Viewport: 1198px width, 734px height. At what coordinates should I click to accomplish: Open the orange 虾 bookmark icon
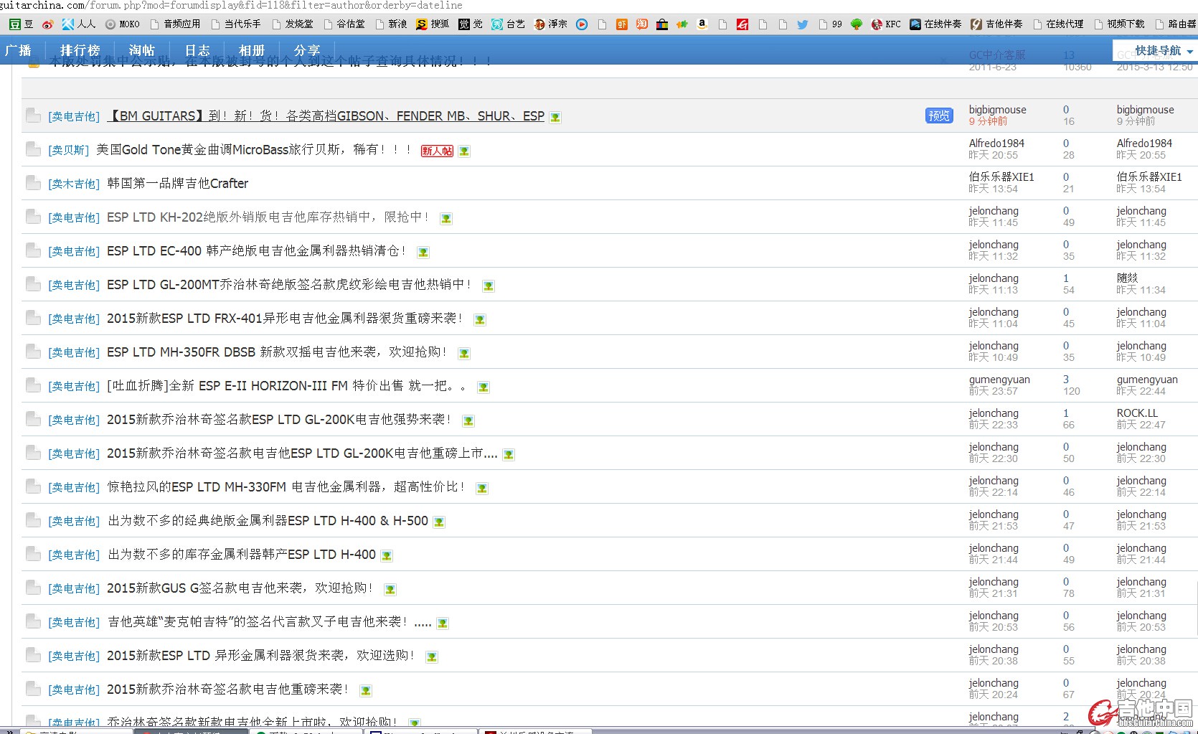622,24
